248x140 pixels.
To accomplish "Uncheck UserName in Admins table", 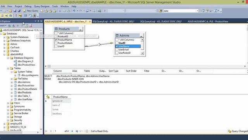I will (x=117, y=46).
